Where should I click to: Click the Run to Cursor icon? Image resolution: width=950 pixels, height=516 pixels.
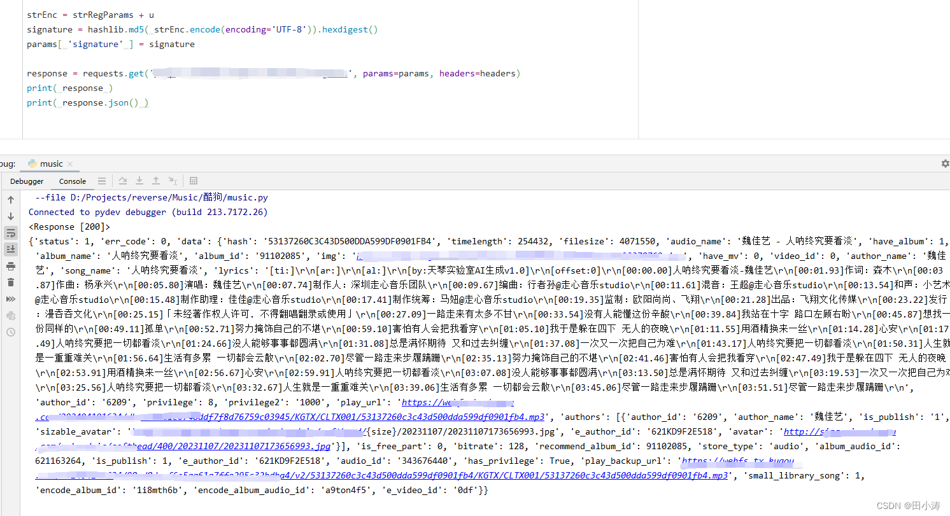click(173, 181)
